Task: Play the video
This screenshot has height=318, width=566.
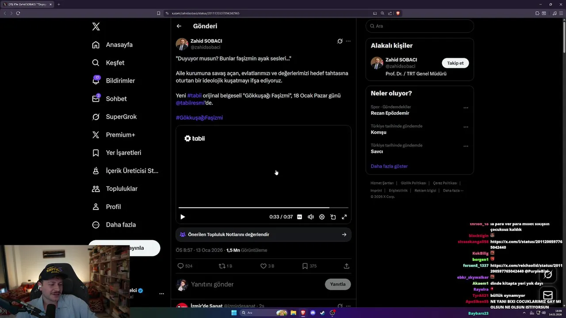Action: 183,217
